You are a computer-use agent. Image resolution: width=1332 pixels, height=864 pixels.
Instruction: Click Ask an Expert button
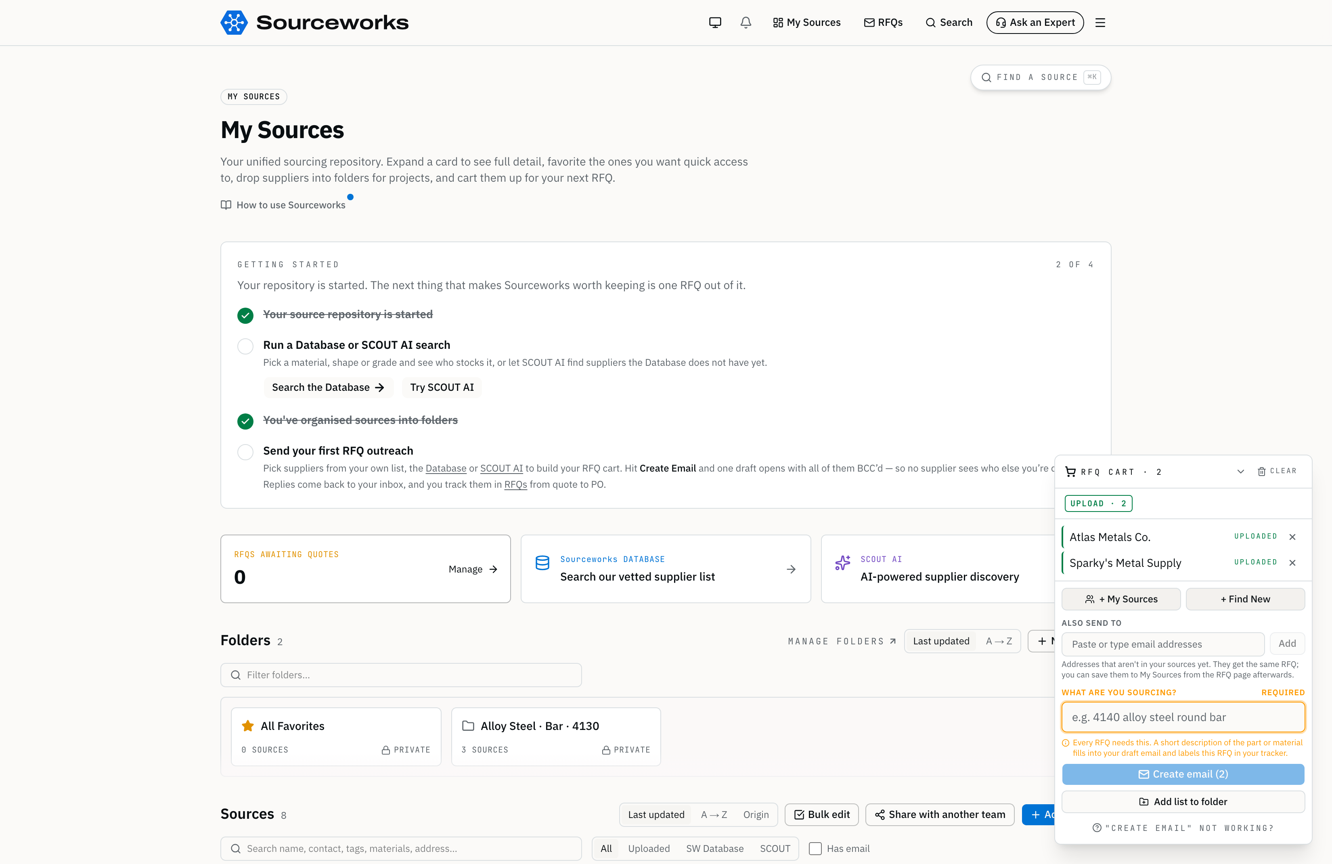1035,22
